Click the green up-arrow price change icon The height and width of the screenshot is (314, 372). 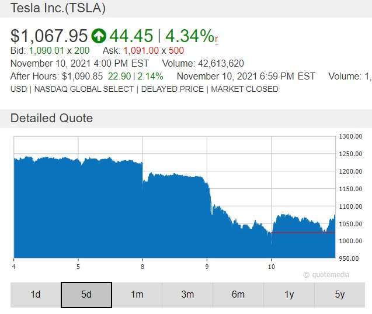pos(99,36)
